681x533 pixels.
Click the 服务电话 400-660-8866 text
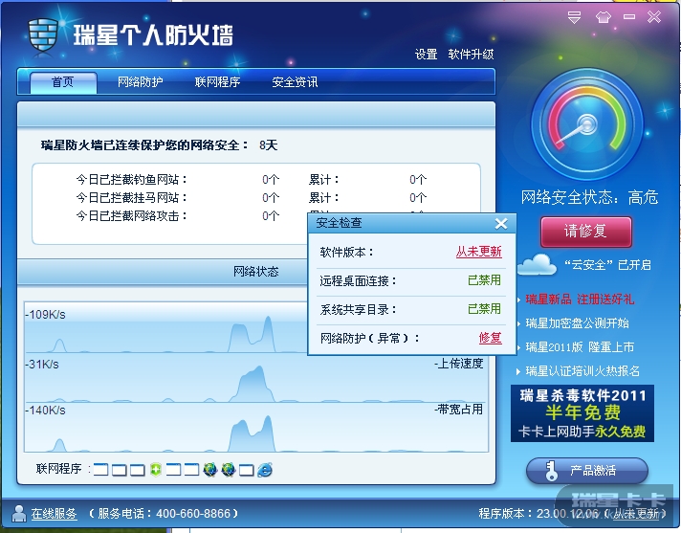pyautogui.click(x=165, y=514)
